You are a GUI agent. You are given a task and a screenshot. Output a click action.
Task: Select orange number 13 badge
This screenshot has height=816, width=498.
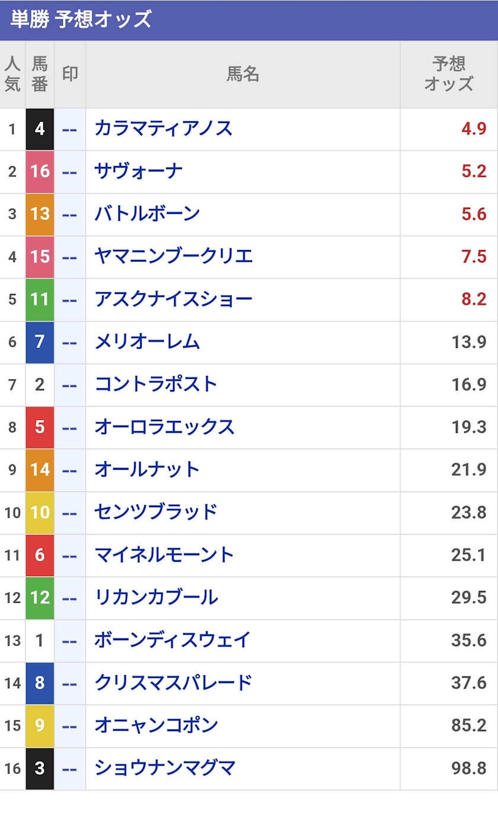(40, 214)
